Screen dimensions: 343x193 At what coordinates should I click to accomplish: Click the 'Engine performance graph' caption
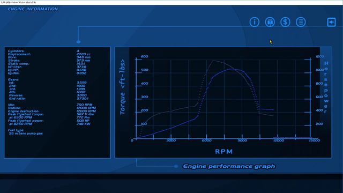229,167
